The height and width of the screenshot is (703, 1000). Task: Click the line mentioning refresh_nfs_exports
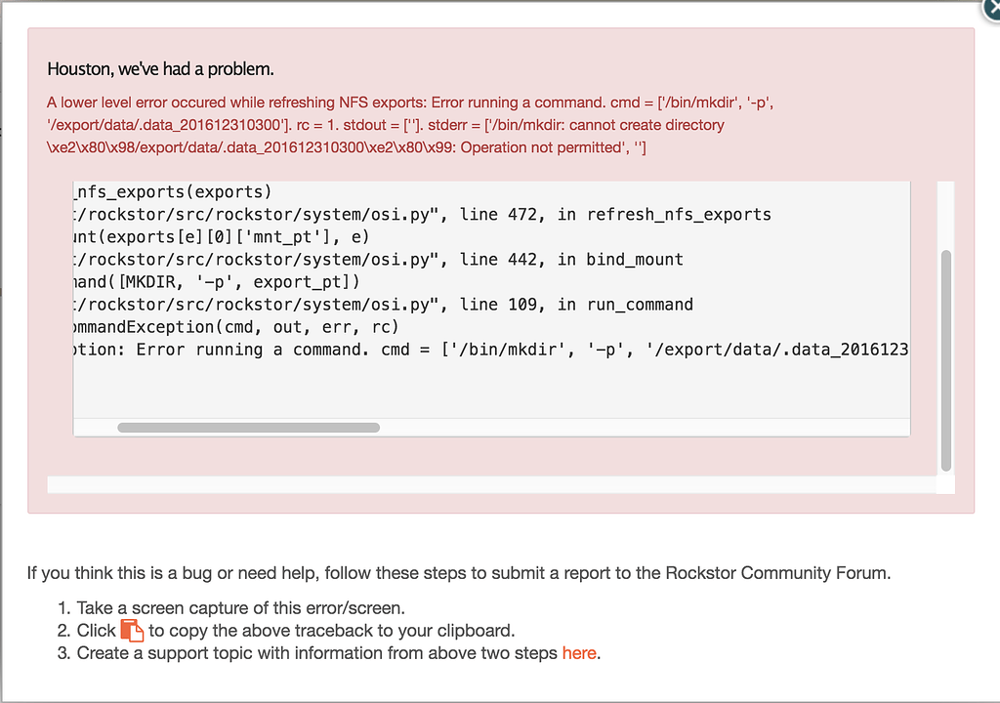point(439,214)
